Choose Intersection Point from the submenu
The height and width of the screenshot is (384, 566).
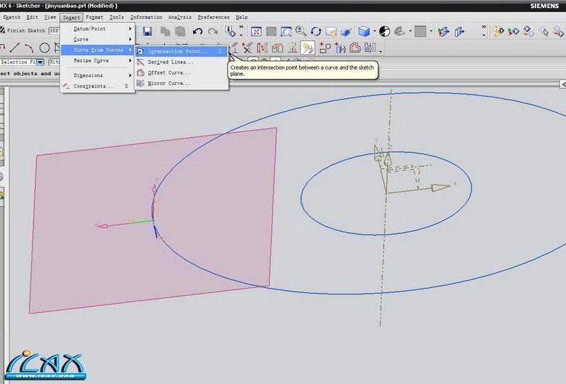pyautogui.click(x=177, y=51)
